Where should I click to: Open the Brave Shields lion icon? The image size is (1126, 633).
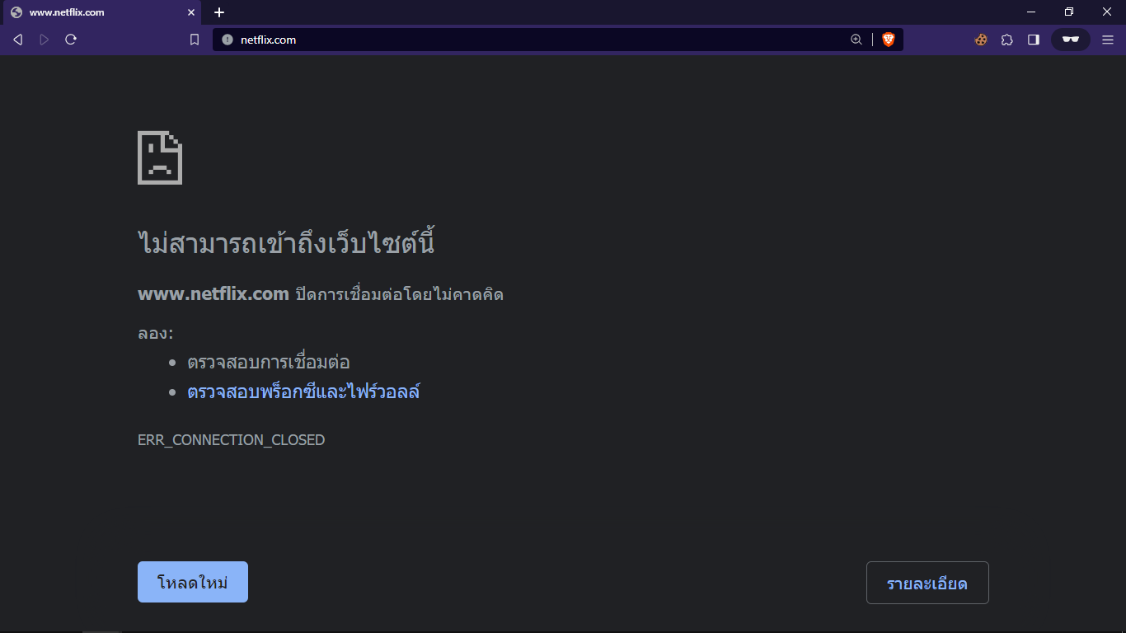tap(888, 40)
